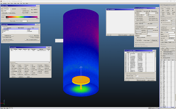Click Refresh from geometry in Vertex coordinates window
This screenshot has width=176, height=109.
(x=123, y=35)
